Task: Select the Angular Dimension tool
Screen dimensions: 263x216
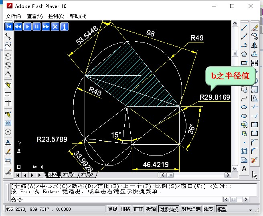Action: coord(8,74)
